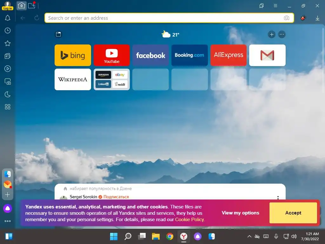Open the Facebook tile

150,55
